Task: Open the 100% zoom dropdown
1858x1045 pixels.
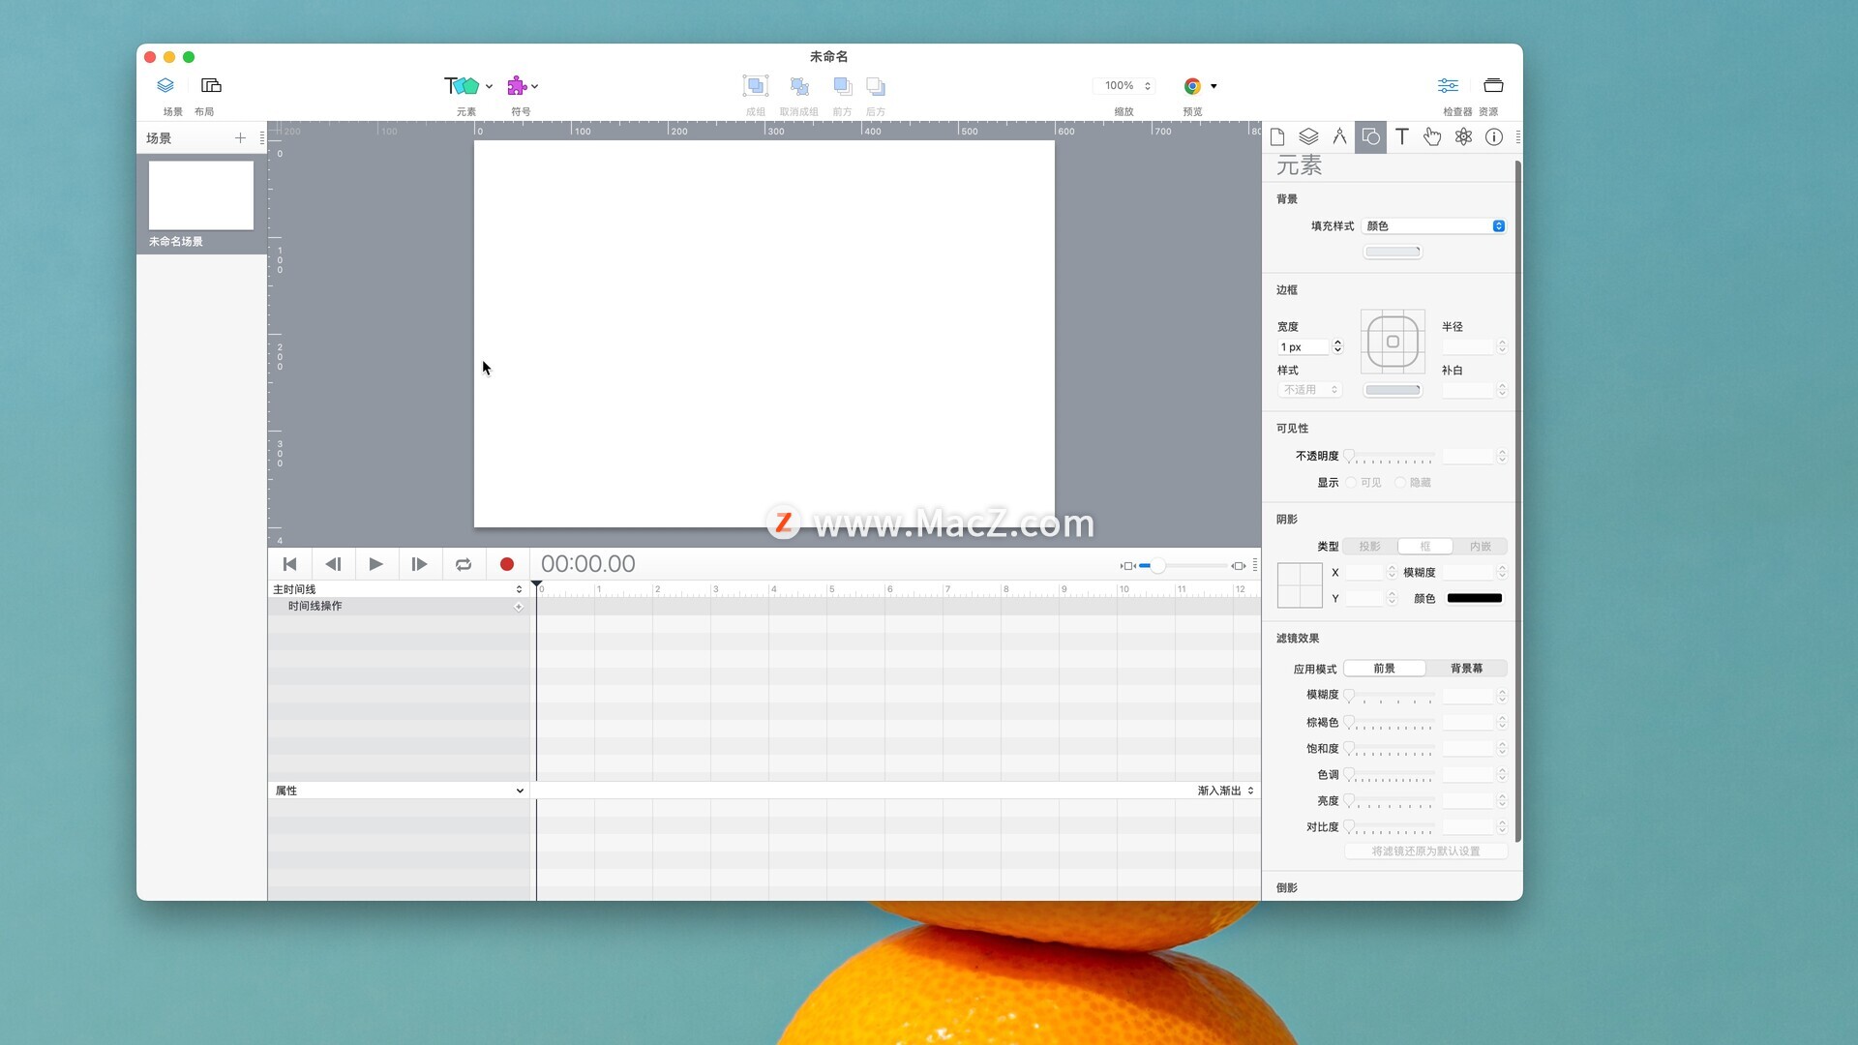Action: click(1126, 86)
